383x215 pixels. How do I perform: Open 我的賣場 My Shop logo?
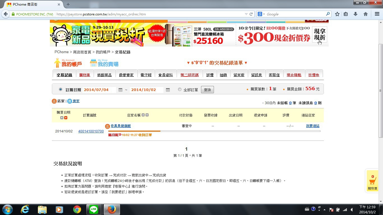coord(104,63)
